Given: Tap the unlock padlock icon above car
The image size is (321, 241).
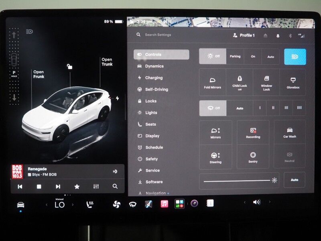Looking at the screenshot, I should (69, 66).
